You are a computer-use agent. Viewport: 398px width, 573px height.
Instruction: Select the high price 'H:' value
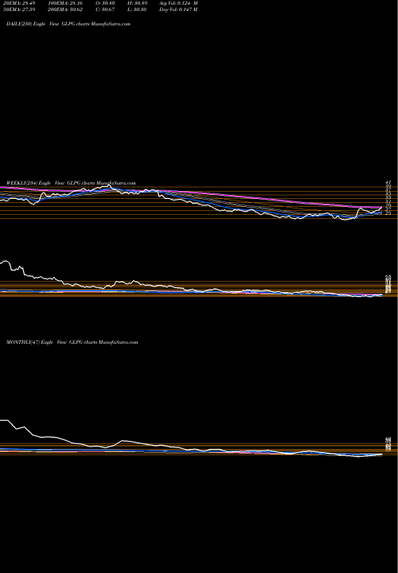coord(139,3)
